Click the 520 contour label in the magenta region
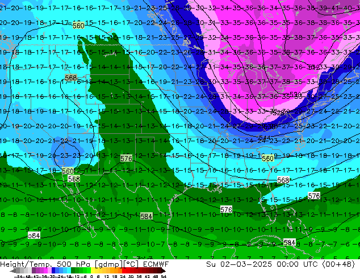The image size is (360, 278). 295,94
